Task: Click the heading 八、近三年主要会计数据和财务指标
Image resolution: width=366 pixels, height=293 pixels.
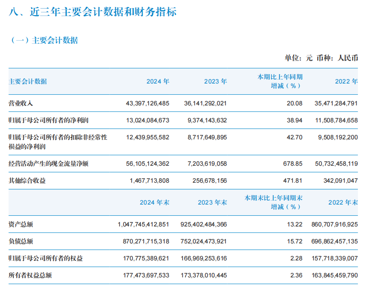Action: click(93, 12)
